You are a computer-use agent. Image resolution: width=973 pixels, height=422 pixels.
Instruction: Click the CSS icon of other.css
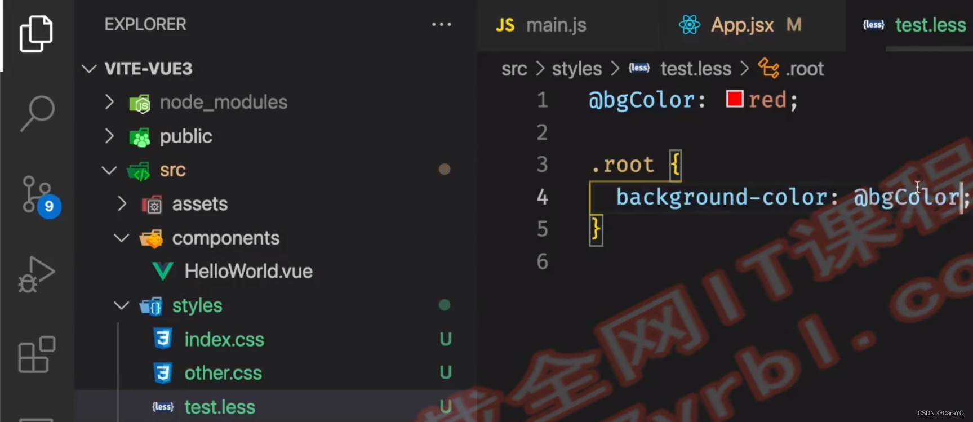coord(163,373)
